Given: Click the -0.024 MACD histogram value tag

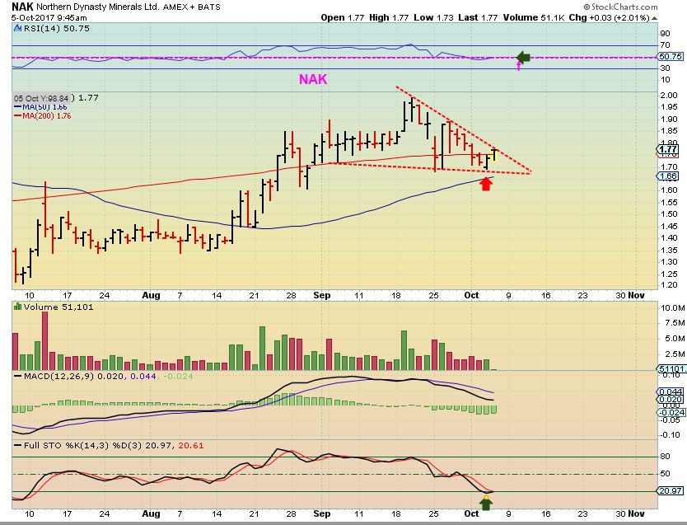Looking at the screenshot, I should [x=671, y=413].
